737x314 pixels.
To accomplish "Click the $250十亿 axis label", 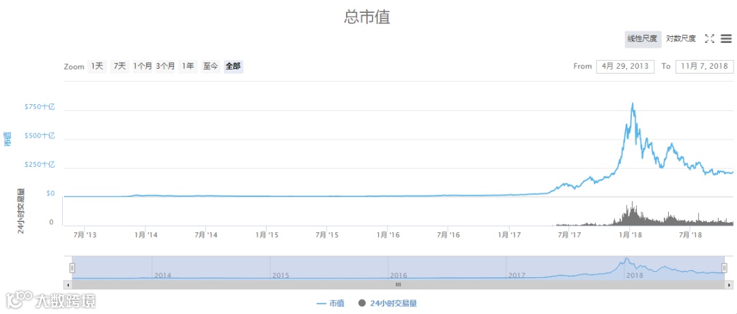I will pos(40,165).
